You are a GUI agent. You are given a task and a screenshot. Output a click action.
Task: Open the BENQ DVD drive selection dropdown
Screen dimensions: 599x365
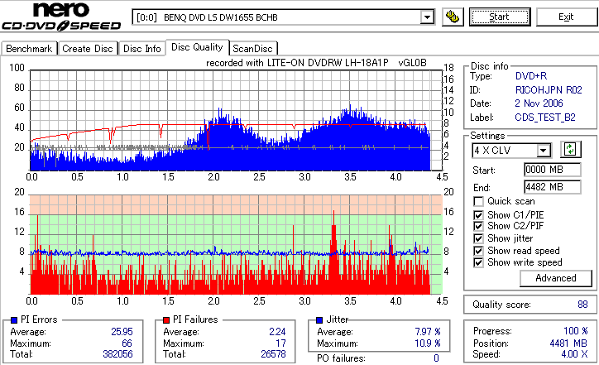pyautogui.click(x=427, y=17)
